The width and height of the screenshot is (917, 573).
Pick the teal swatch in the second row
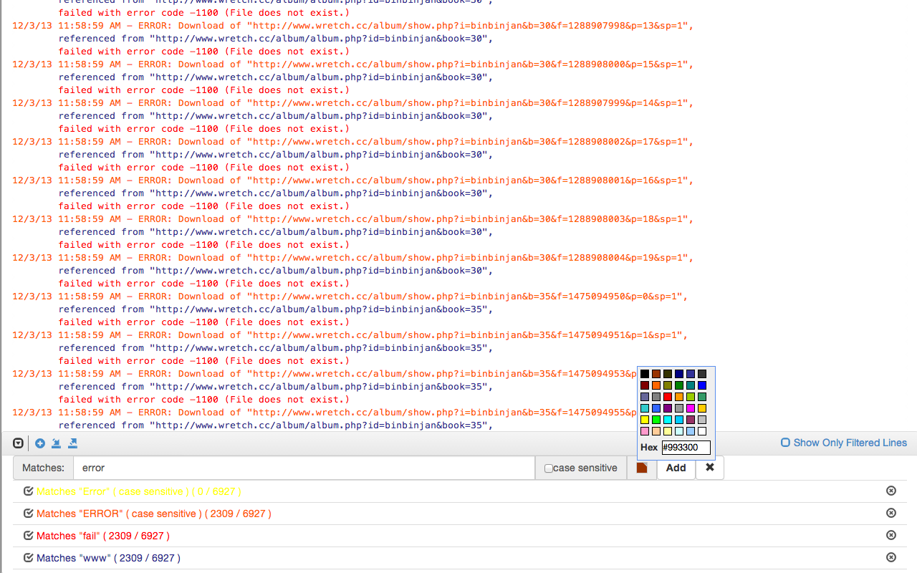(x=691, y=385)
